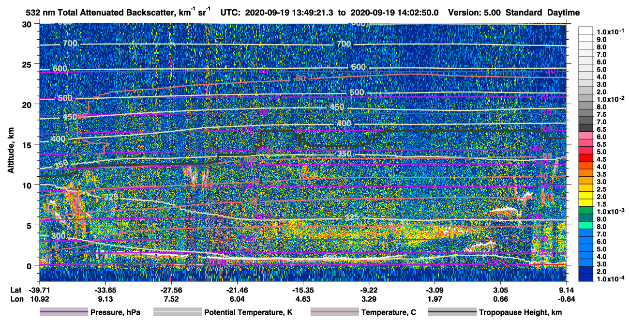Click latitude value -33.65
The image size is (629, 323).
click(x=105, y=290)
